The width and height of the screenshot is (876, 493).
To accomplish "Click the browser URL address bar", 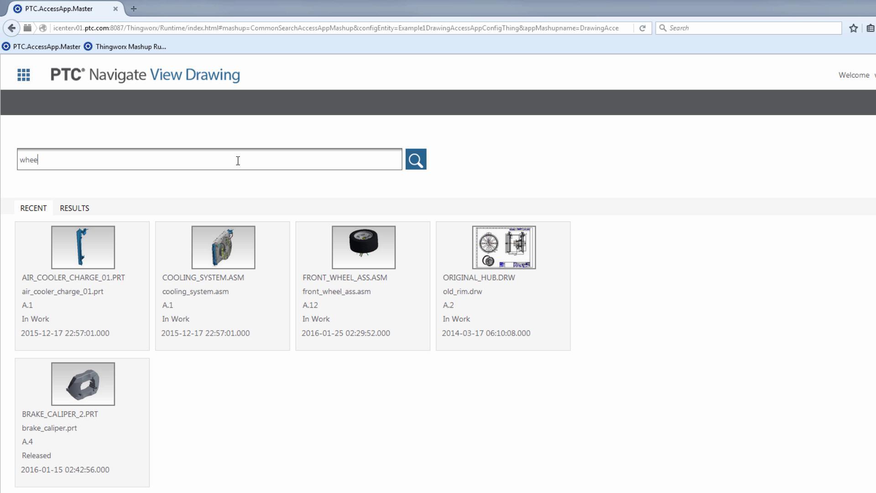I will click(336, 28).
